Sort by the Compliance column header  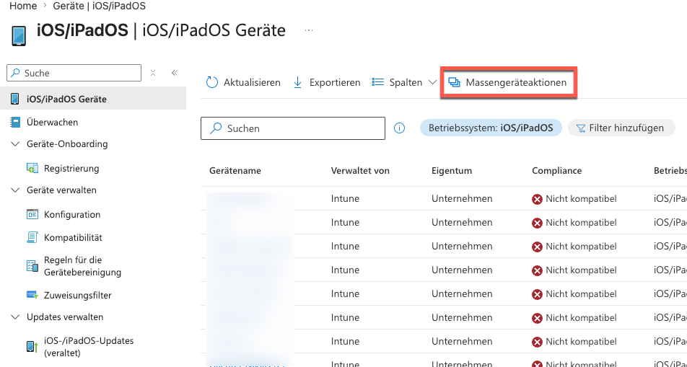point(557,171)
